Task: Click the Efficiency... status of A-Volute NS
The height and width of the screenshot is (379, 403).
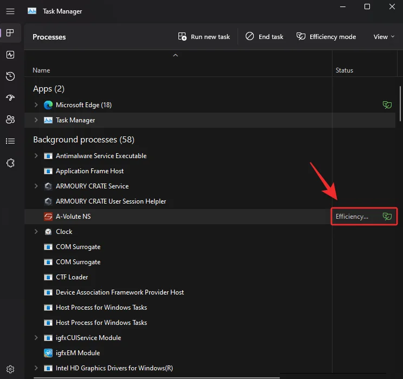Action: (x=352, y=217)
